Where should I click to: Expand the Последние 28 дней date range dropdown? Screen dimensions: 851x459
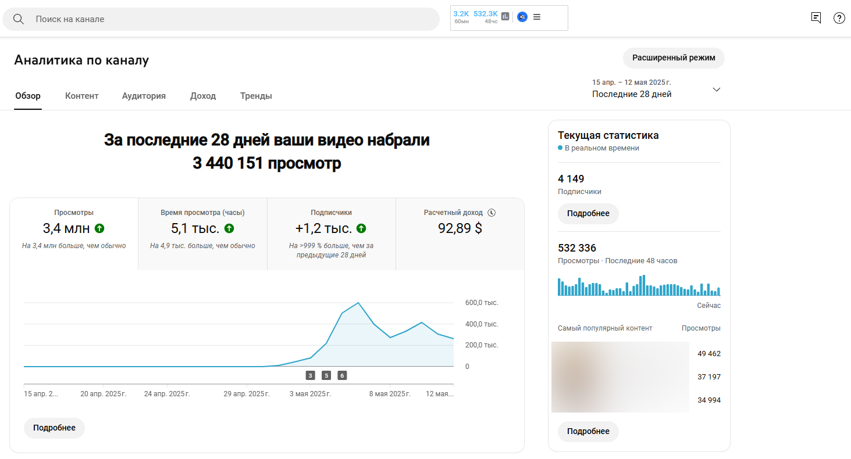click(x=717, y=89)
